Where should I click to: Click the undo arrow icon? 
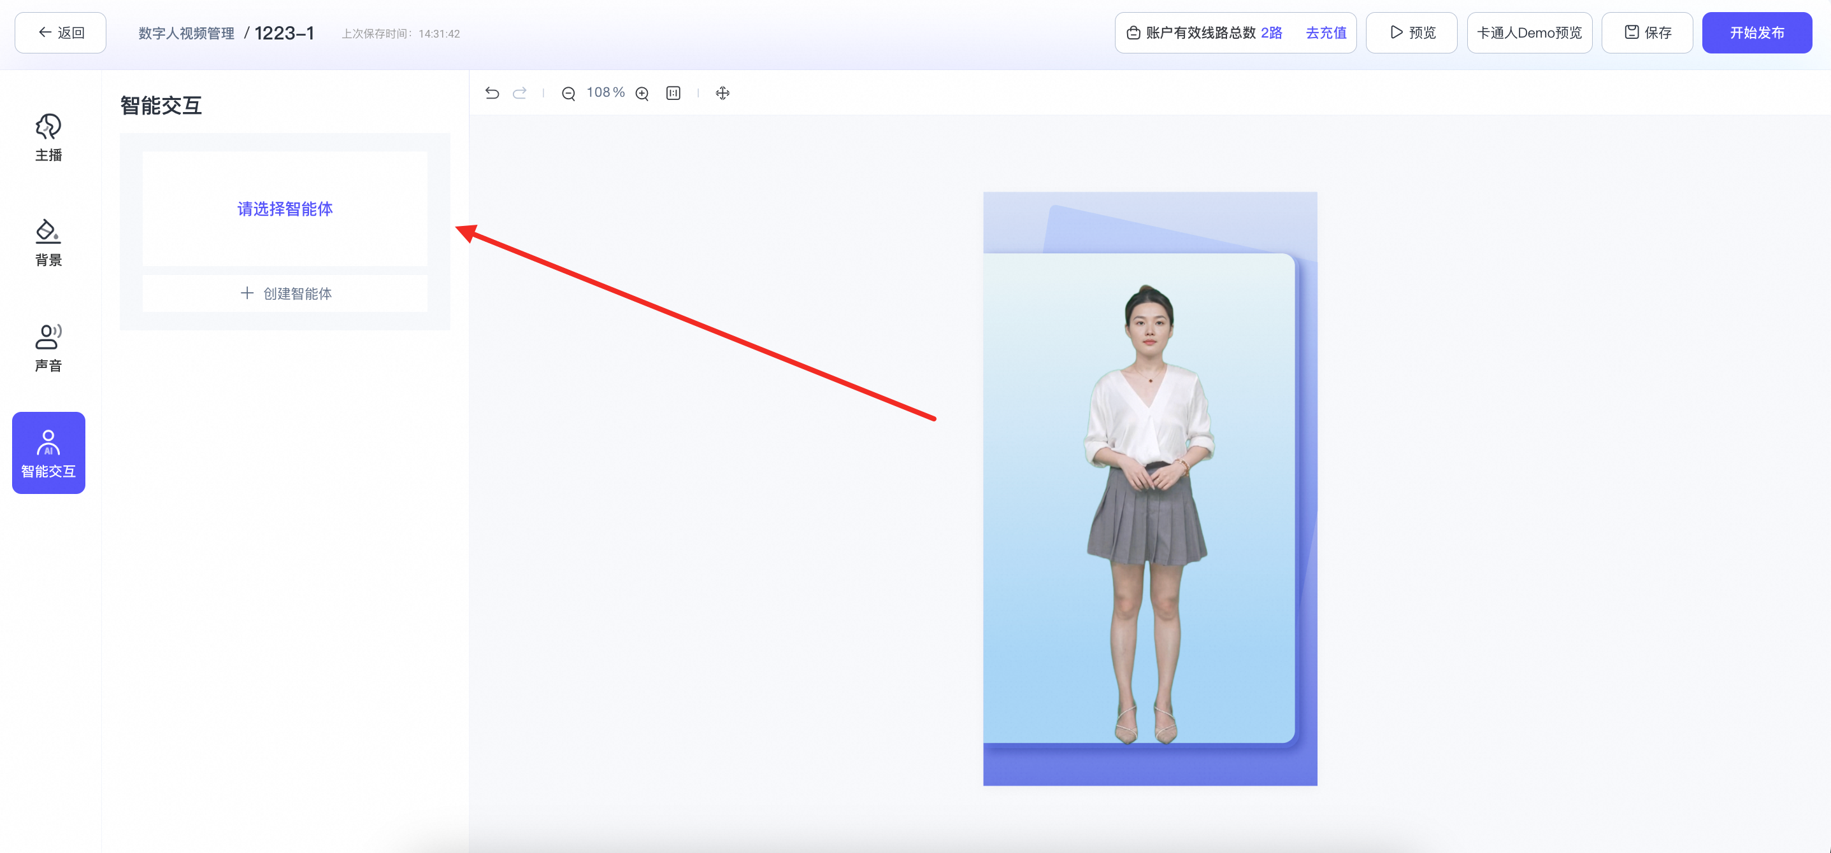point(492,93)
